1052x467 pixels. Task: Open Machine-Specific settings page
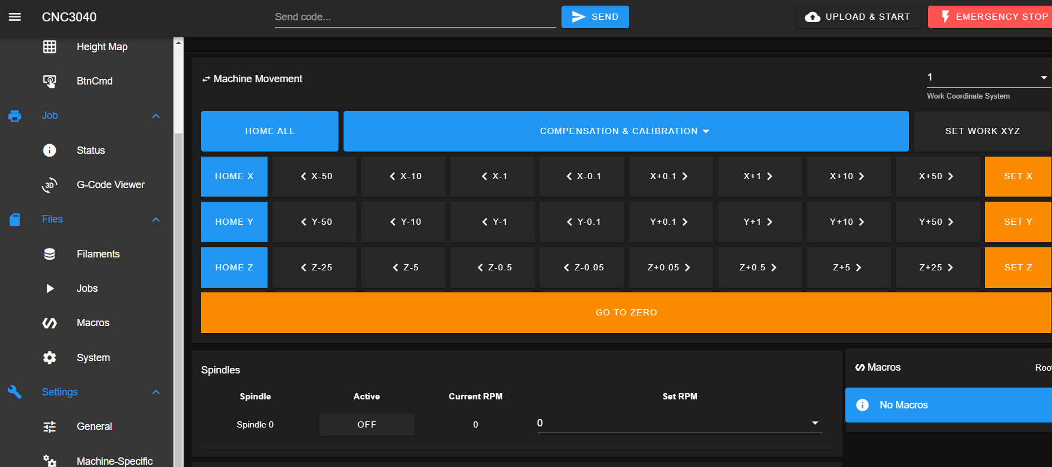tap(114, 461)
